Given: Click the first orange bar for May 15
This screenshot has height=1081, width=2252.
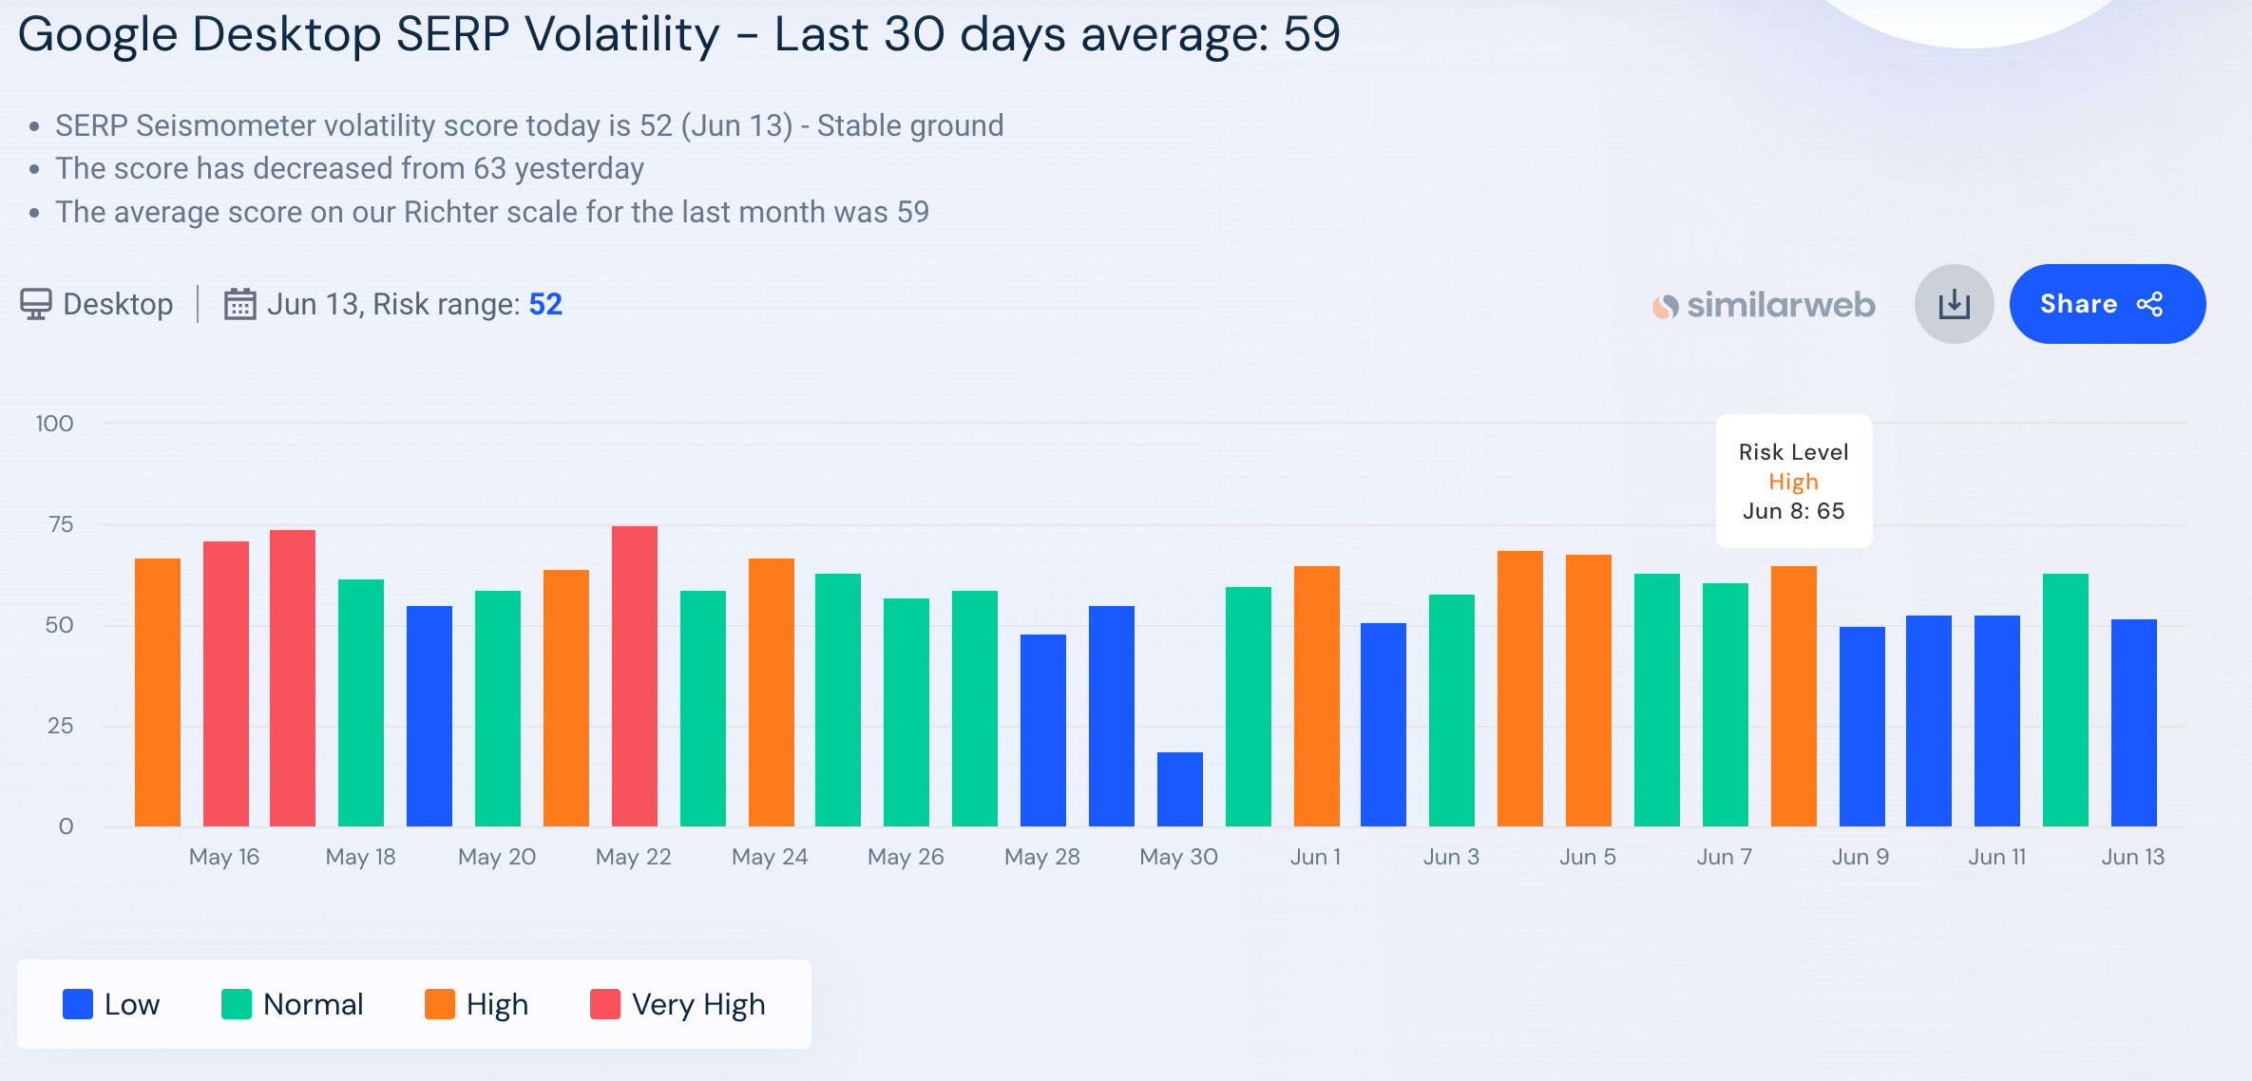Looking at the screenshot, I should click(x=158, y=692).
